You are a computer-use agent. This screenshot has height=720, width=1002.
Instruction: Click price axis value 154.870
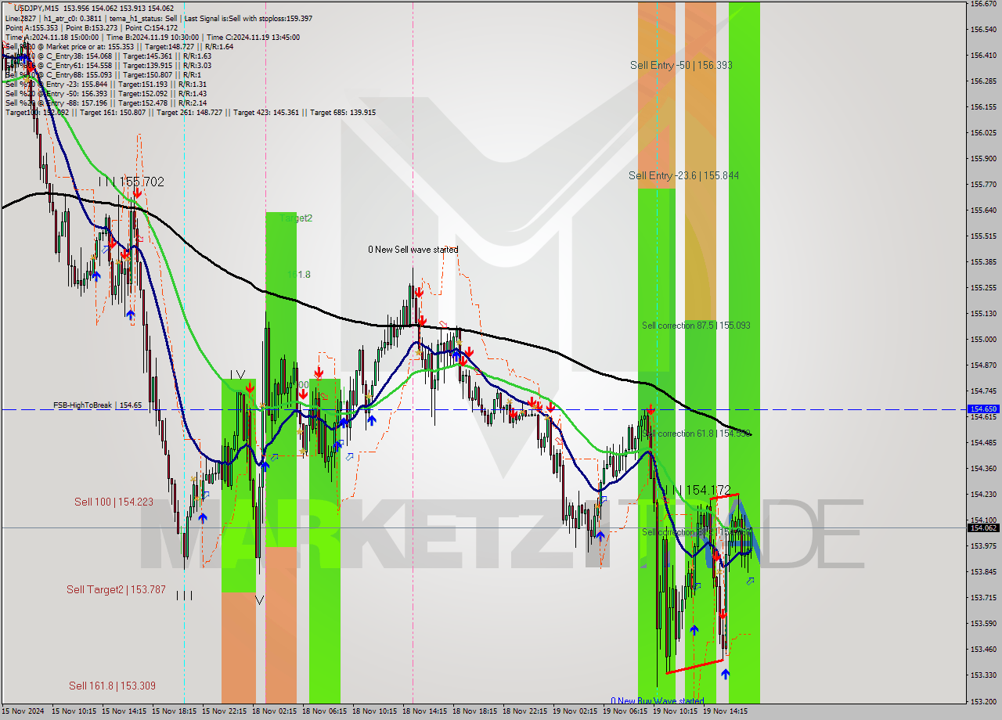pyautogui.click(x=983, y=365)
